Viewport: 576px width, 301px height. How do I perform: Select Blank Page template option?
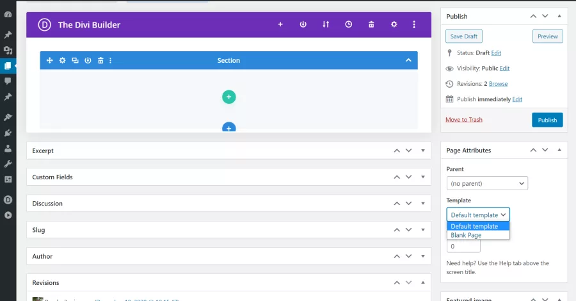pyautogui.click(x=478, y=235)
